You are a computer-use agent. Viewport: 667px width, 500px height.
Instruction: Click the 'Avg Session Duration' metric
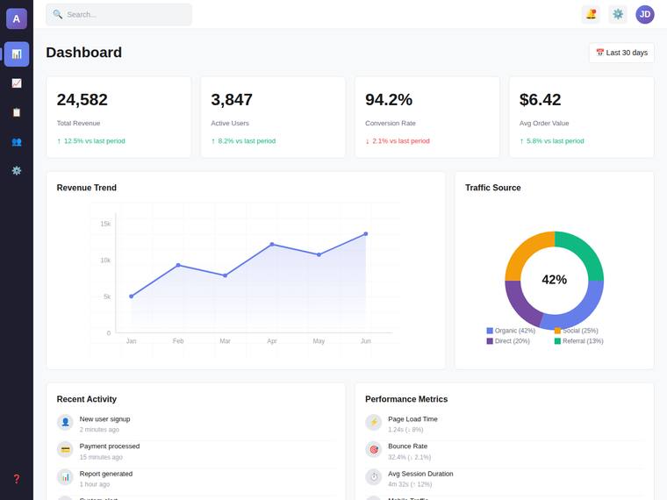[x=506, y=479]
